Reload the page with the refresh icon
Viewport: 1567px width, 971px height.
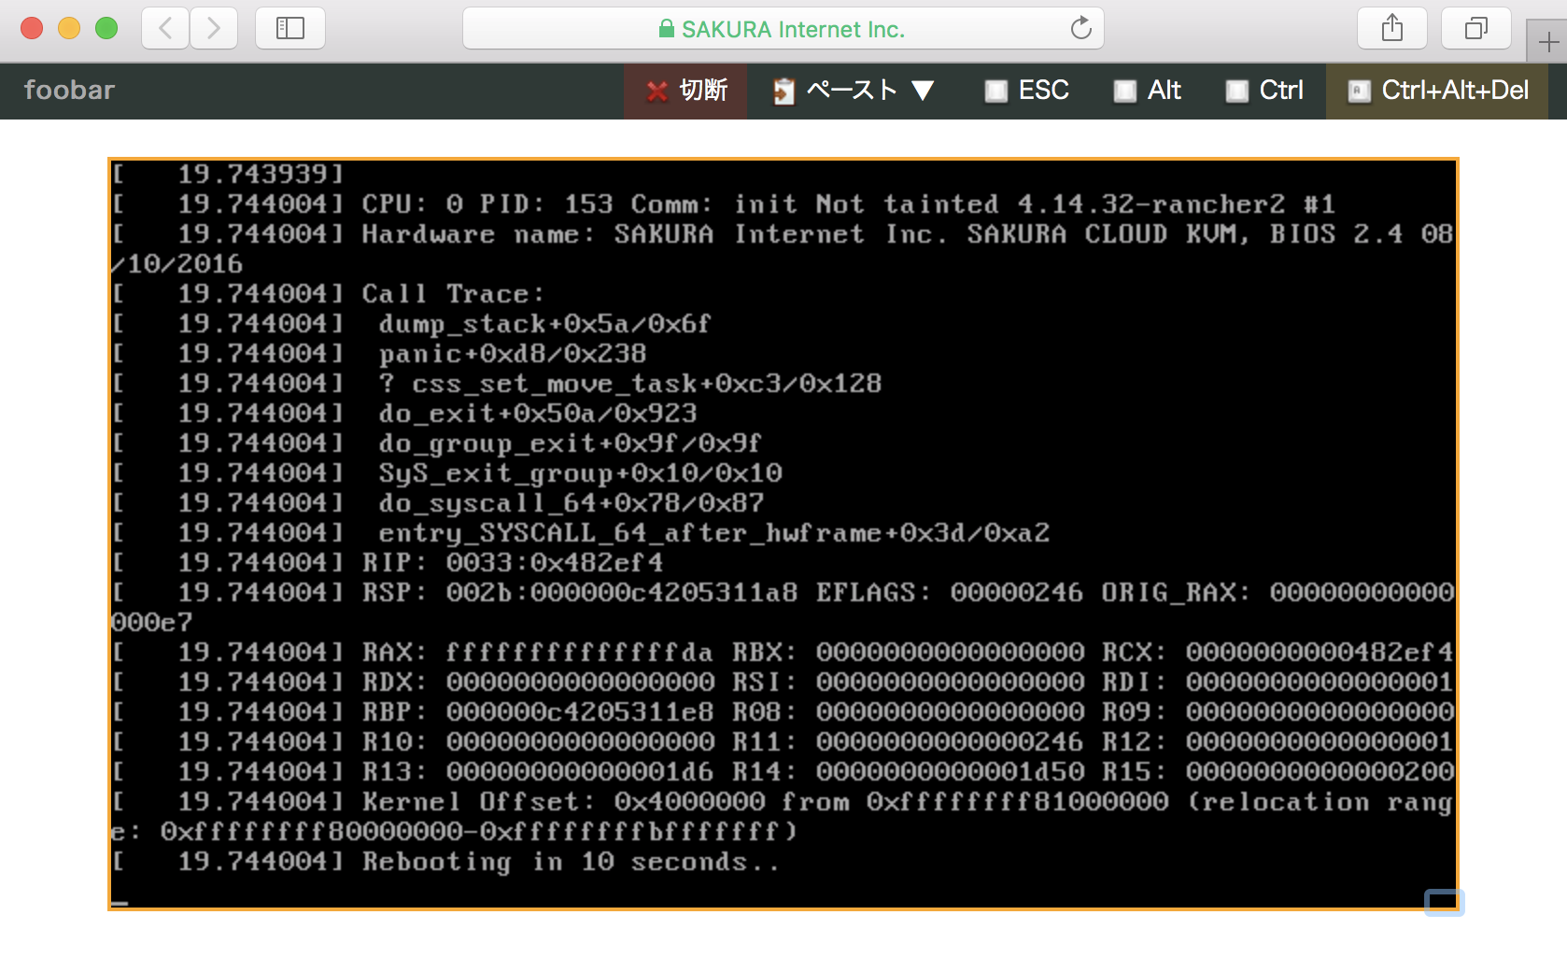[1080, 28]
